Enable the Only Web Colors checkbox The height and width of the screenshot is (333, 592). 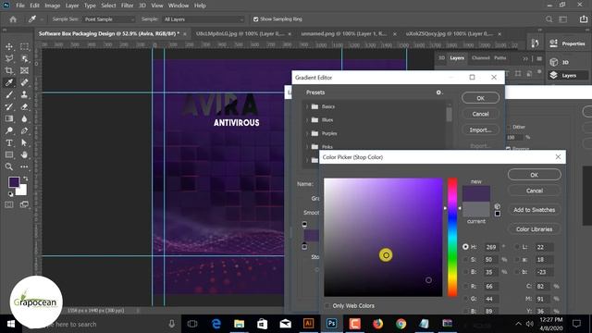pyautogui.click(x=327, y=305)
